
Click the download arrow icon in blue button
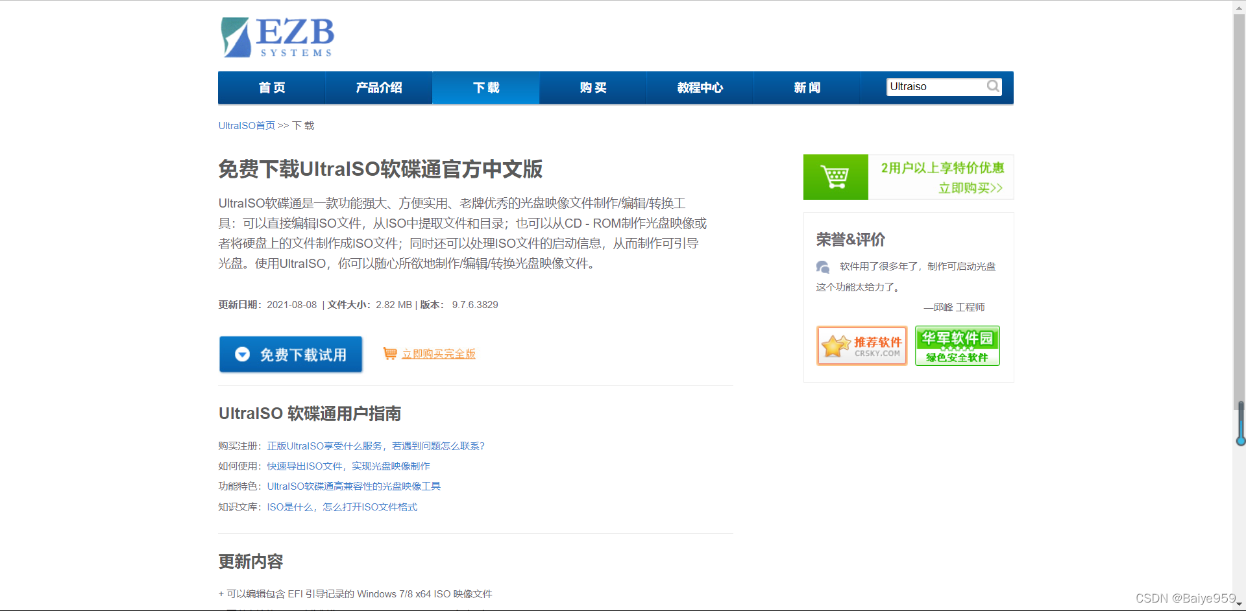tap(242, 354)
